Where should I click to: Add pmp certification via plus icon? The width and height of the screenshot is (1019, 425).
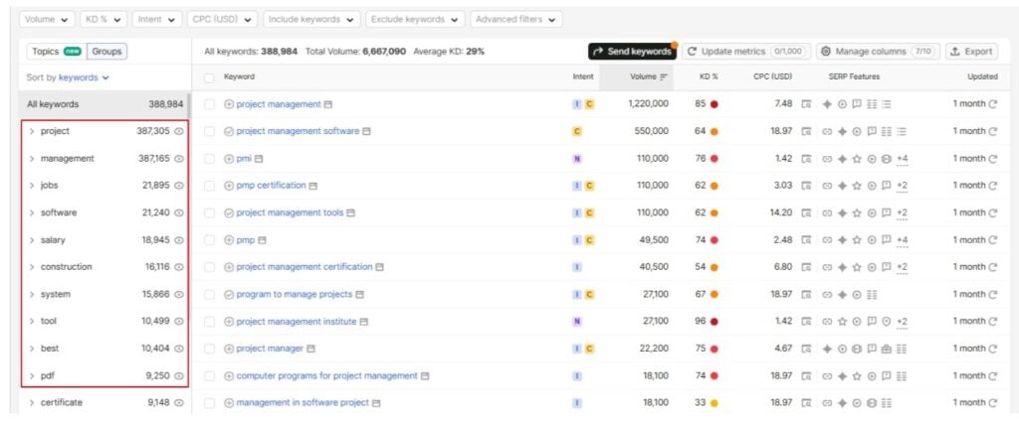pyautogui.click(x=229, y=186)
